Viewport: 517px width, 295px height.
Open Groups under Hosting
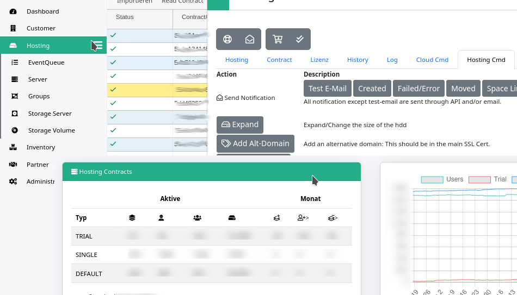[x=39, y=96]
